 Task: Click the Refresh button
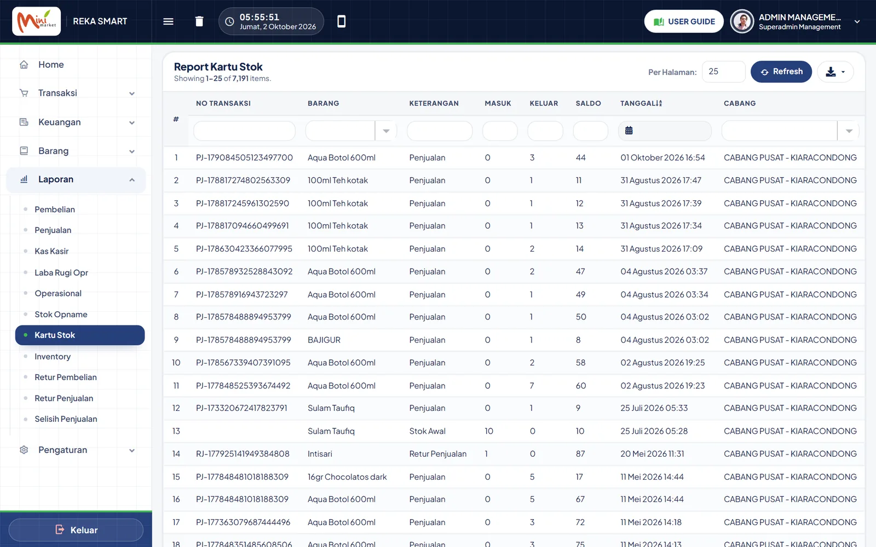click(781, 72)
